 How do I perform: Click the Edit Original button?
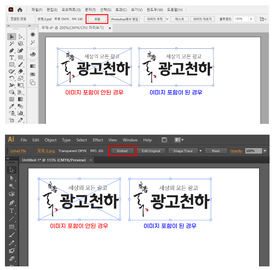pos(151,151)
